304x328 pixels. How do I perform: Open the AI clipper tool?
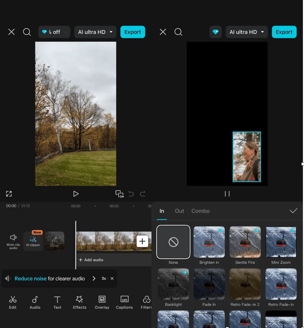pos(33,241)
